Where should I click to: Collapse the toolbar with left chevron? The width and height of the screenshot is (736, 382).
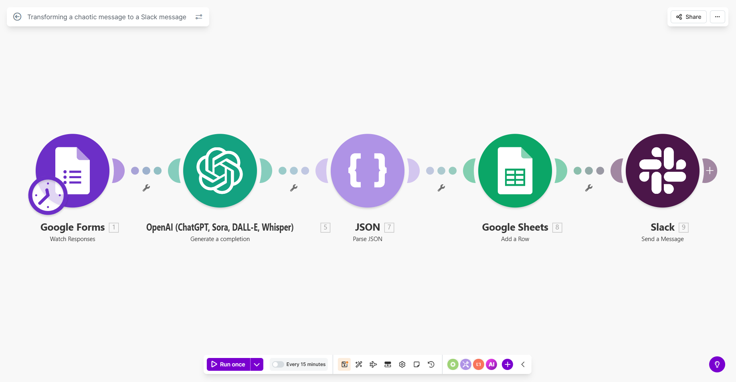[523, 364]
